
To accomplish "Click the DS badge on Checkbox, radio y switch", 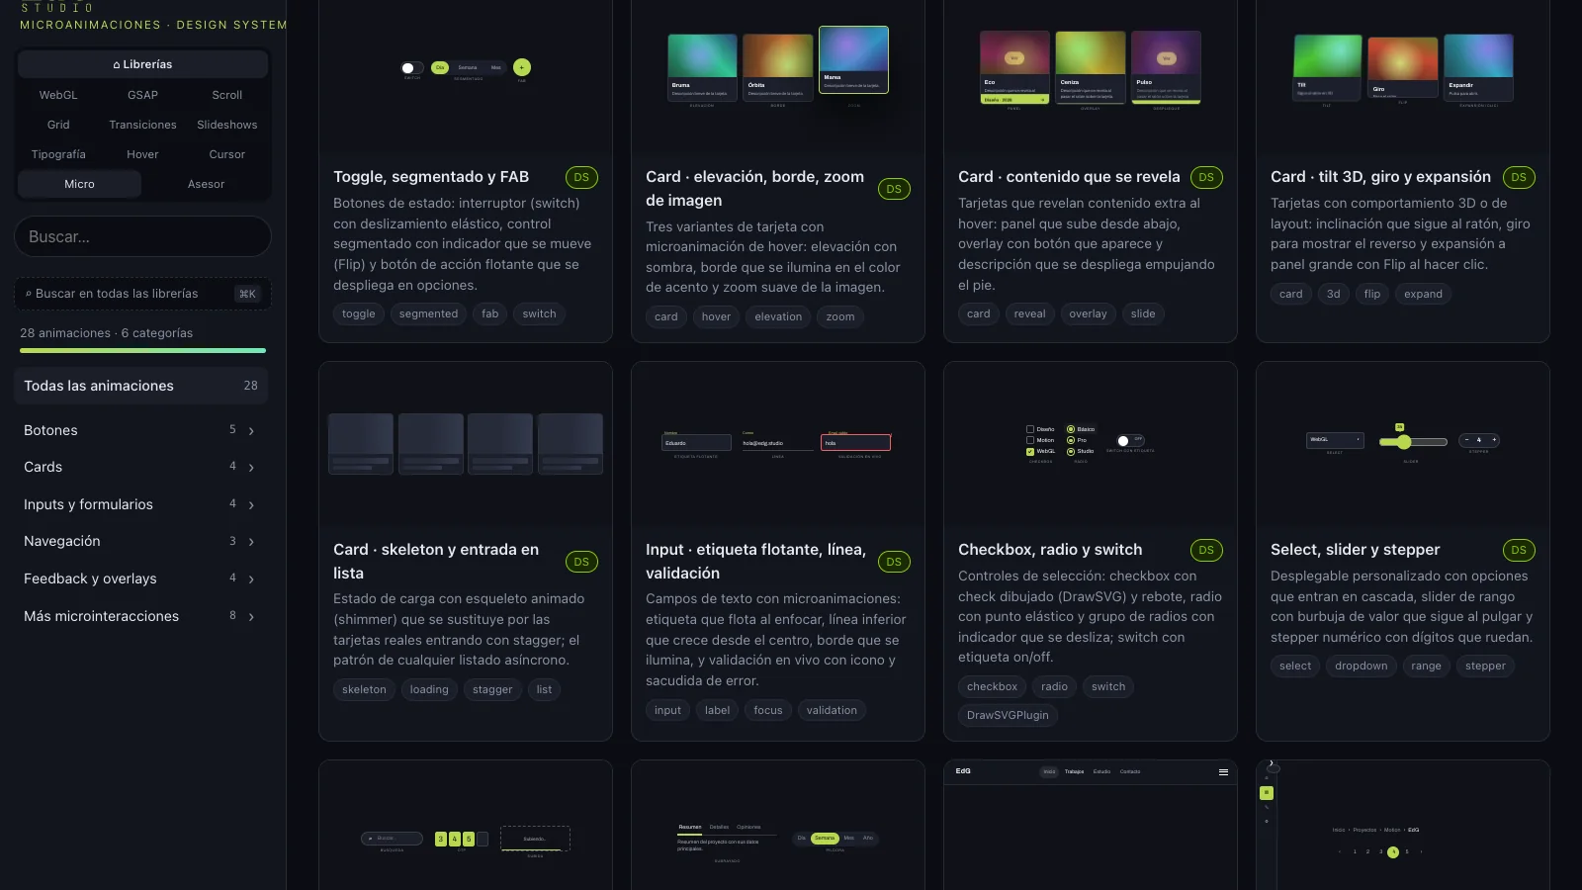I will [x=1206, y=551].
